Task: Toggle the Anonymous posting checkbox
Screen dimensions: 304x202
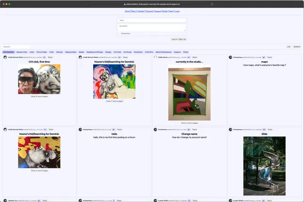Action: click(119, 33)
